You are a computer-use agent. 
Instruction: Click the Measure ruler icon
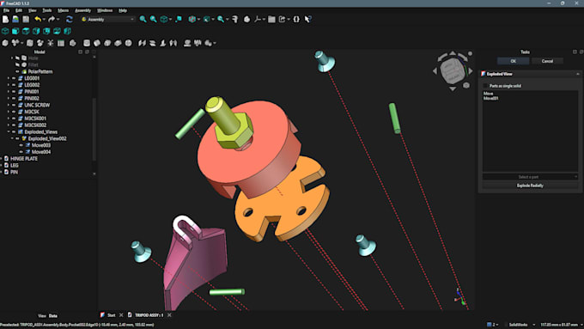(x=235, y=19)
